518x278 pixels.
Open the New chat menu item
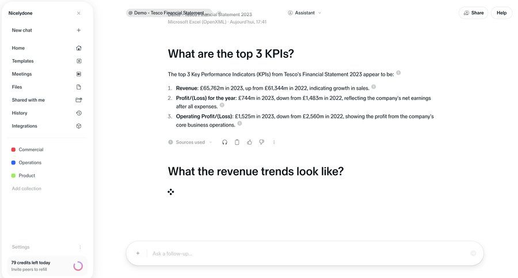click(22, 30)
